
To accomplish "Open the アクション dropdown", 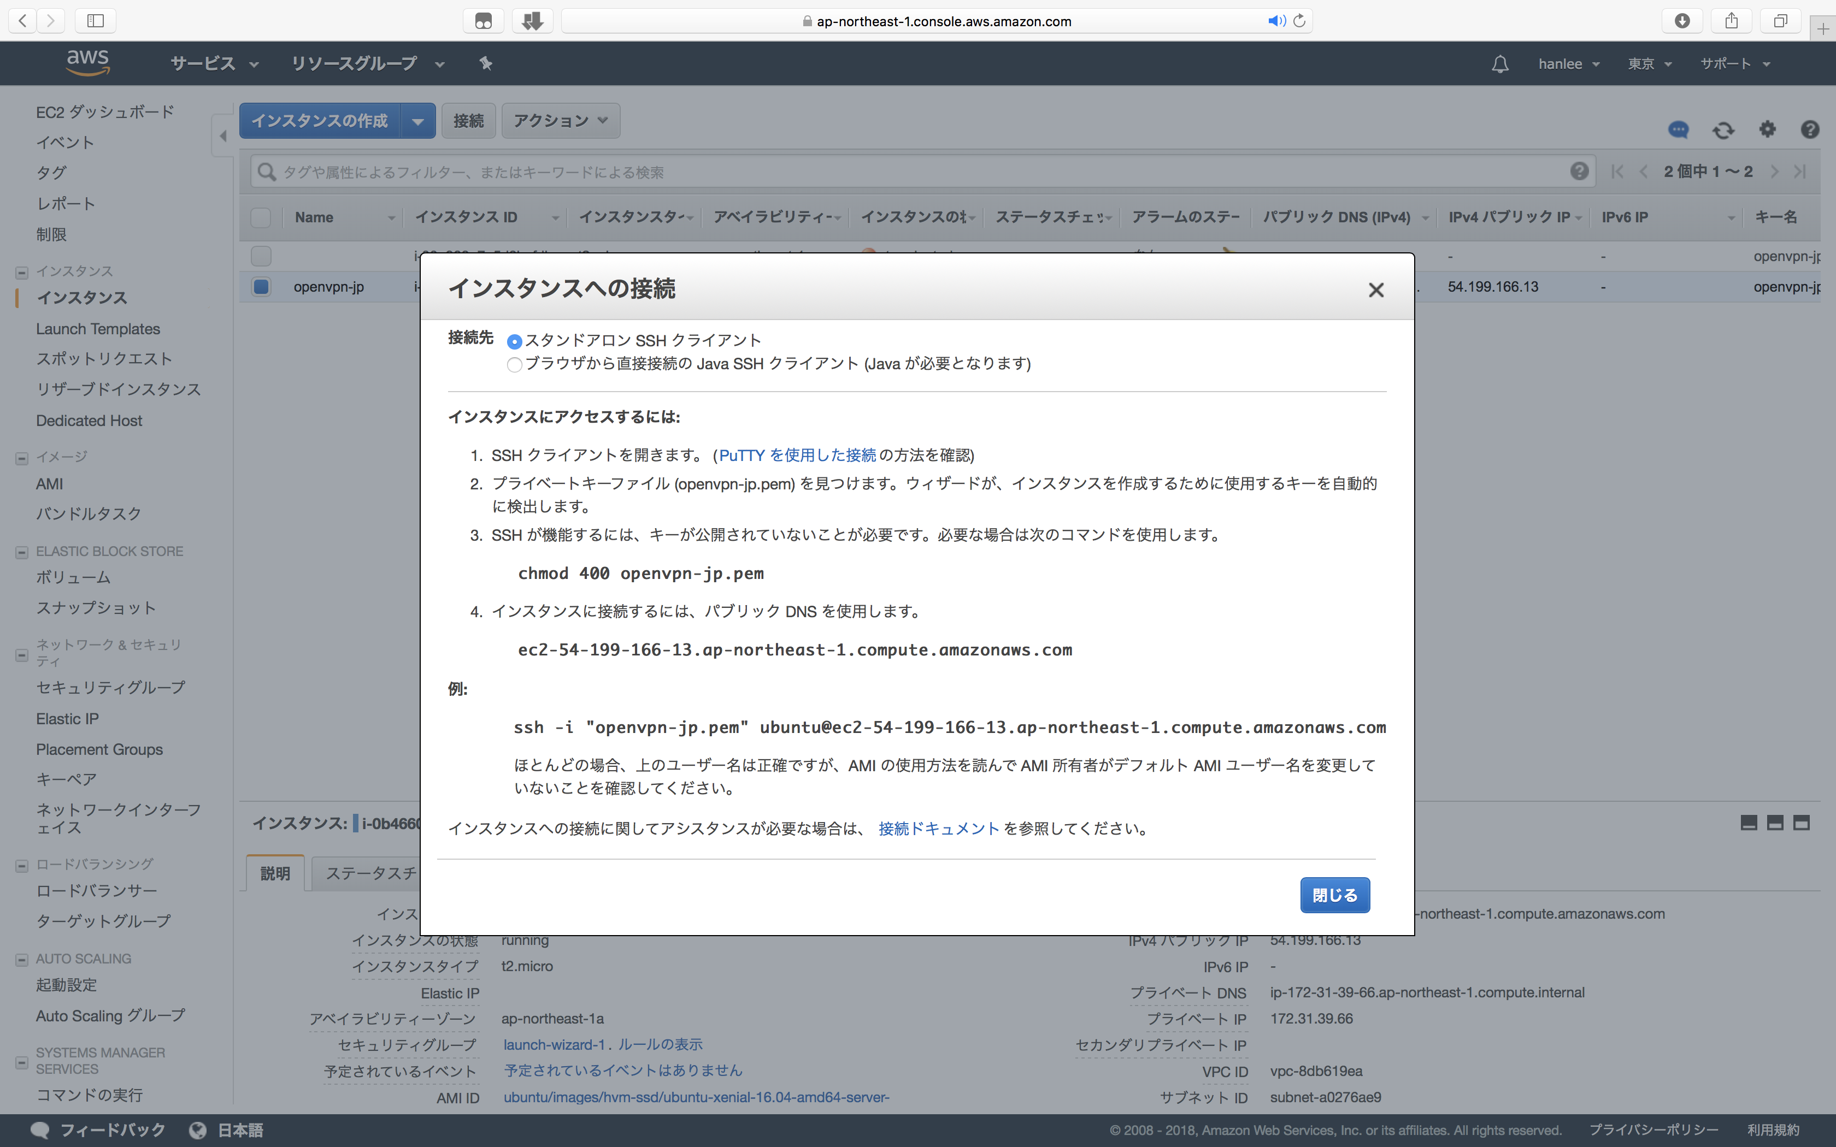I will pos(561,121).
